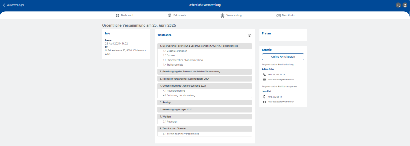Click the date 25. April 2025 - 10:02
The height and width of the screenshot is (146, 410).
pos(116,44)
